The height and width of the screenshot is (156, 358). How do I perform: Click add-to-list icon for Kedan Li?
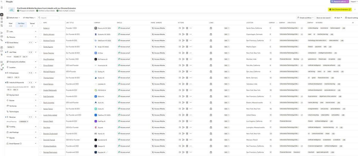[x=180, y=28]
